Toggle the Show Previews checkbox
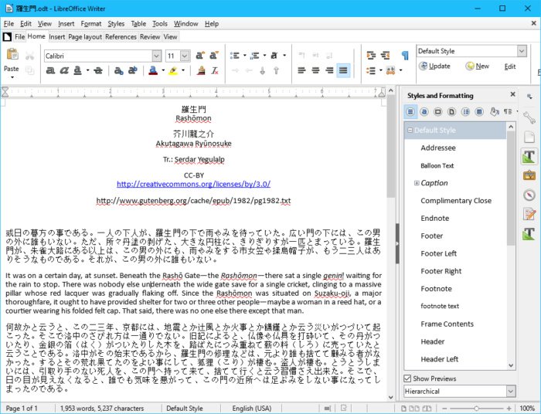The height and width of the screenshot is (414, 541). click(x=407, y=378)
